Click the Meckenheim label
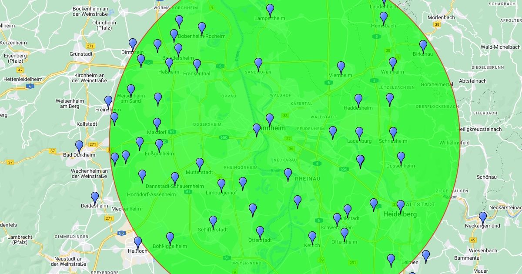This screenshot has width=522, height=274. 126,209
